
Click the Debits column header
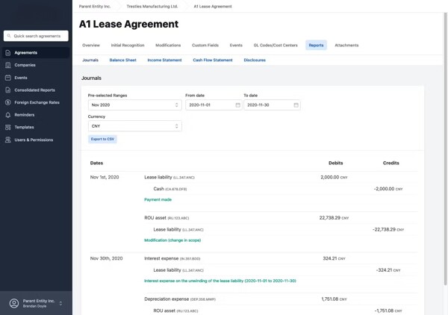click(x=336, y=163)
